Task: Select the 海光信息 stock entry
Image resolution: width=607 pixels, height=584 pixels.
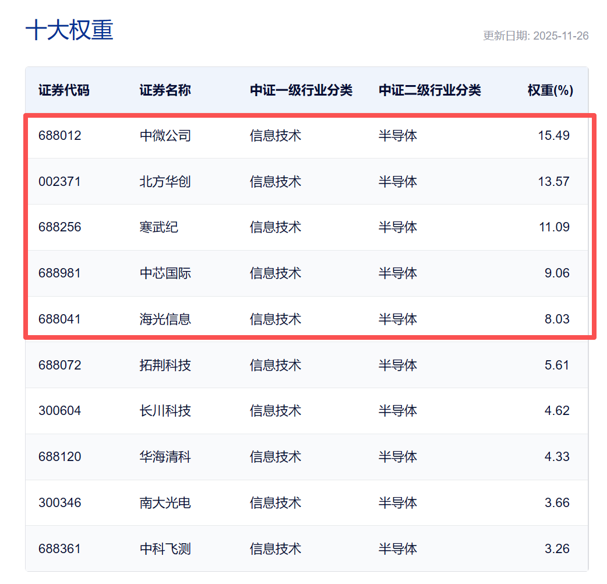Action: pos(165,319)
